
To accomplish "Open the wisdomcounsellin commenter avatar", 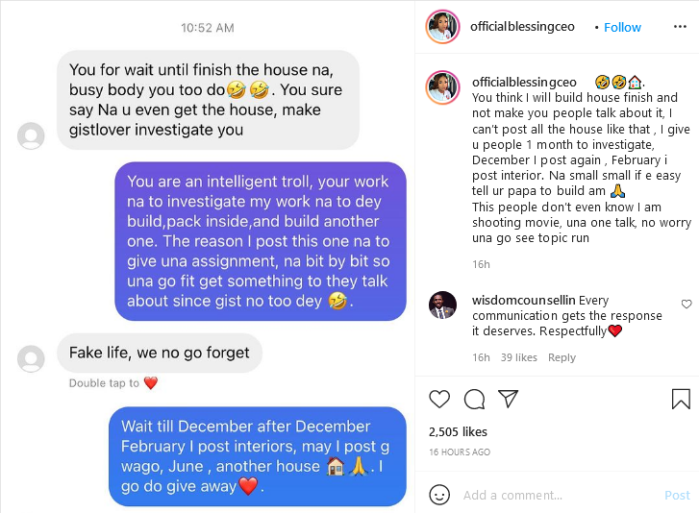I will coord(442,305).
